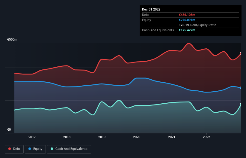
Task: Select the 2018 x-axis label
Action: [x=67, y=137]
